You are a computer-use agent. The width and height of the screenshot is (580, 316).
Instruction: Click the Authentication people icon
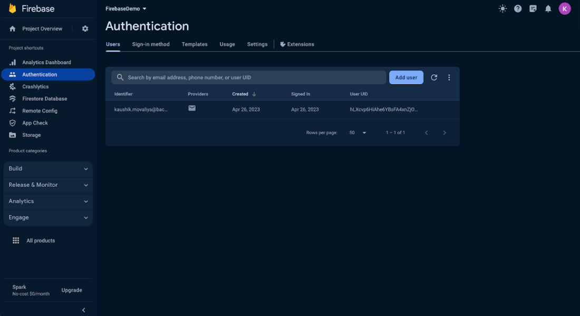13,74
